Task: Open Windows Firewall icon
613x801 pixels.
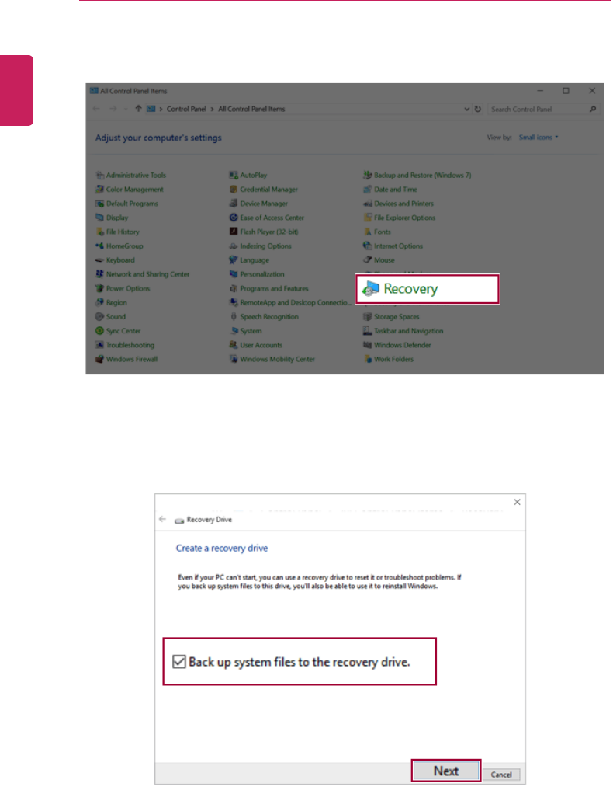Action: pos(100,359)
